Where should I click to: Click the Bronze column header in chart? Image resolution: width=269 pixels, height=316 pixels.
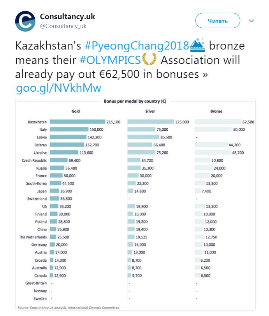click(x=216, y=112)
